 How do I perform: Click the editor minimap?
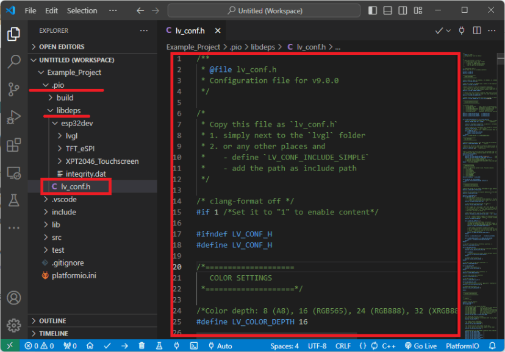(x=482, y=183)
